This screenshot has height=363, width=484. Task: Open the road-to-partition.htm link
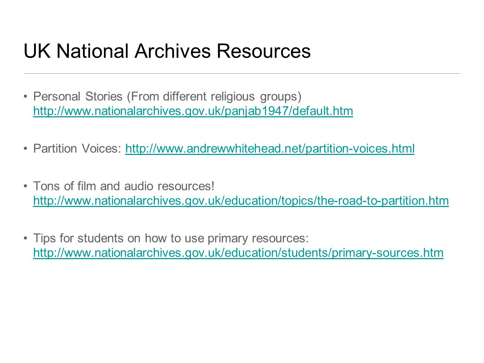[x=241, y=201]
